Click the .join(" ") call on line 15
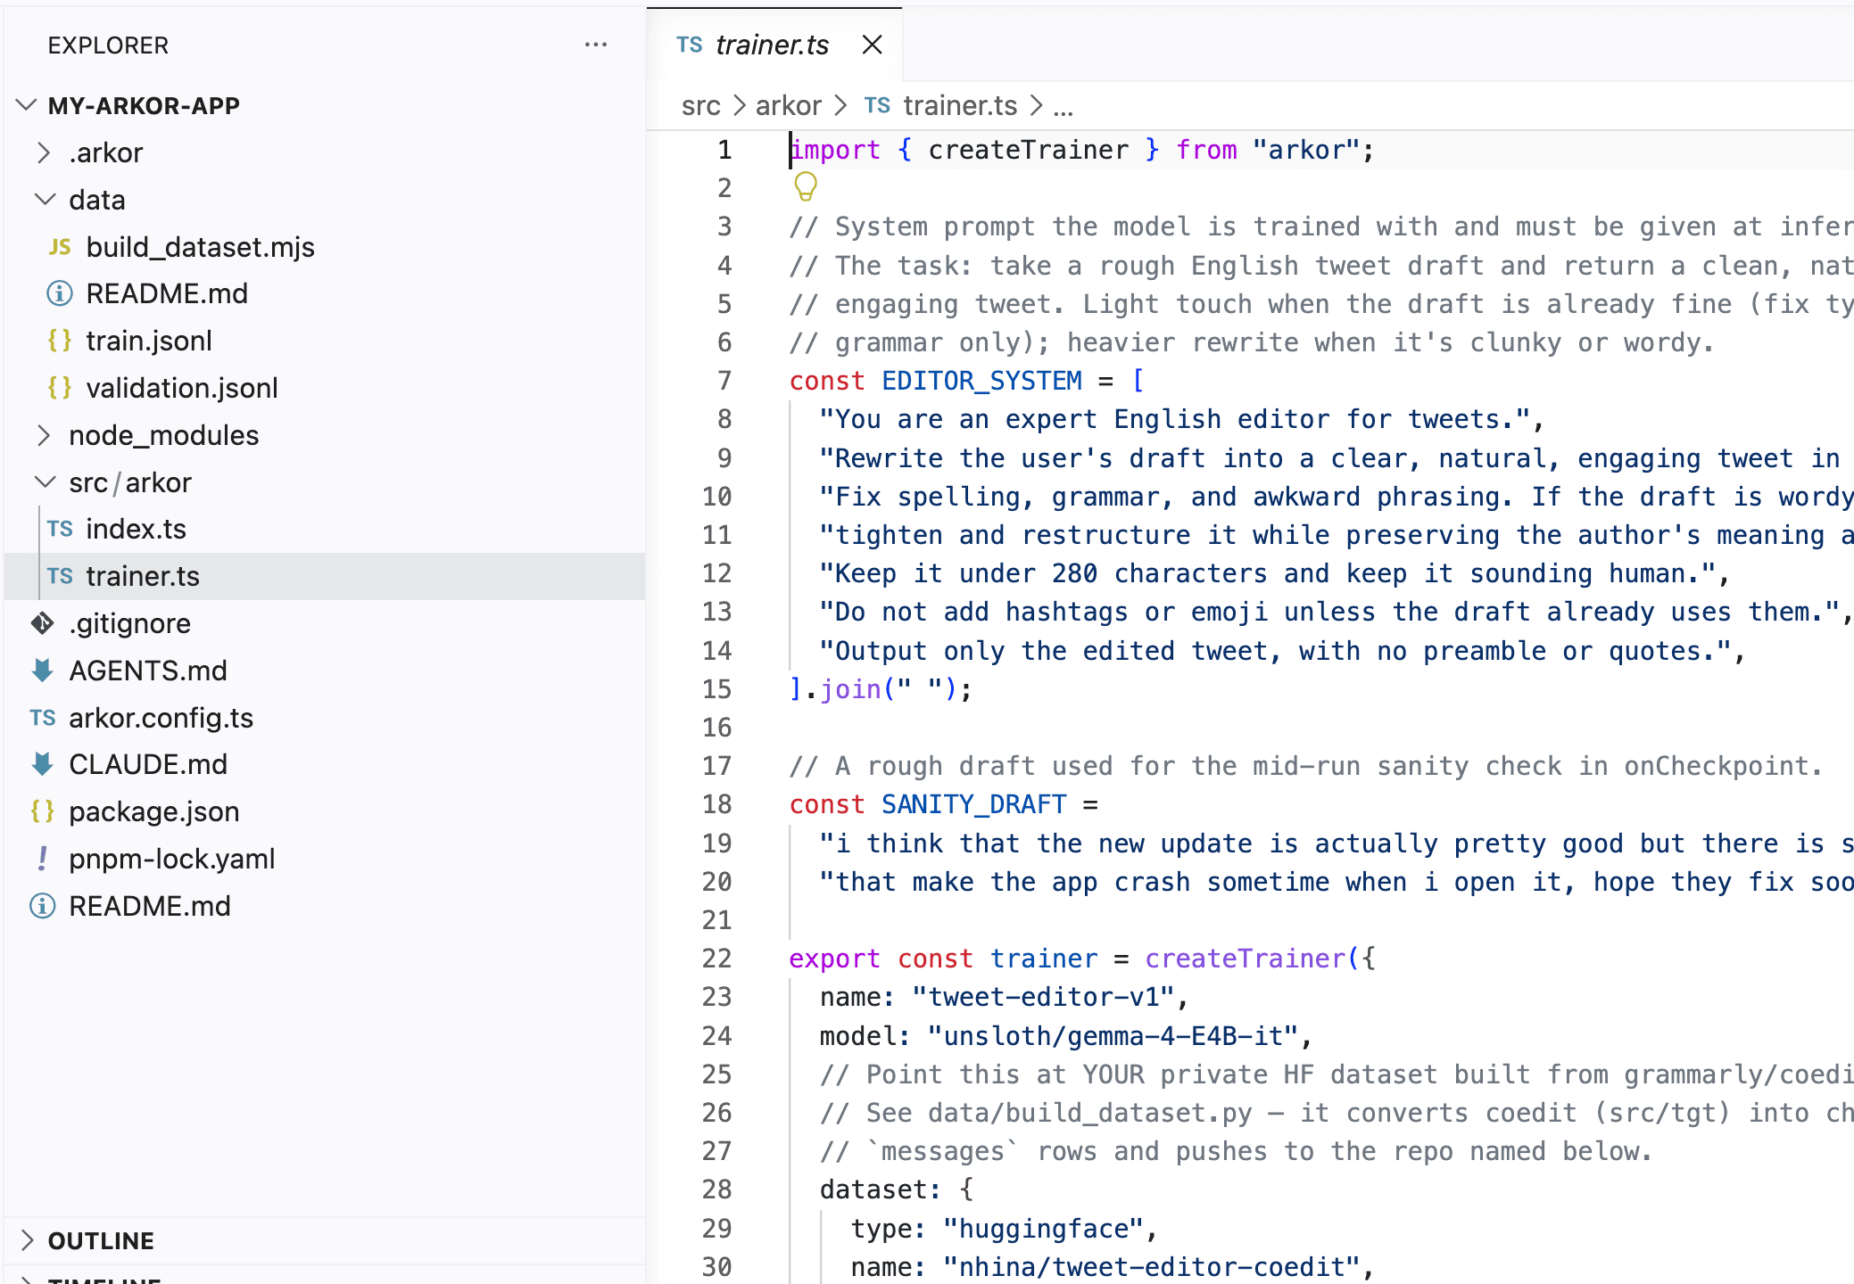The image size is (1854, 1284). coord(881,689)
